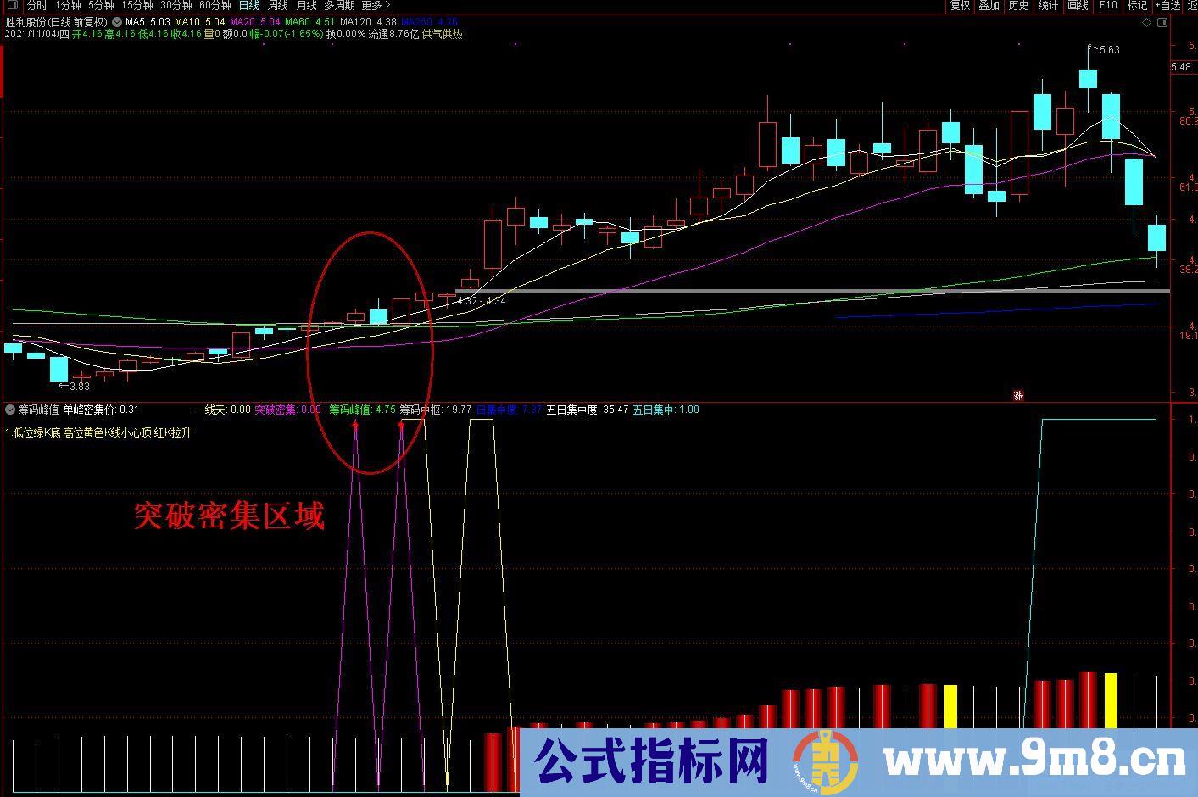Select the 分时 intraday view icon

[38, 5]
